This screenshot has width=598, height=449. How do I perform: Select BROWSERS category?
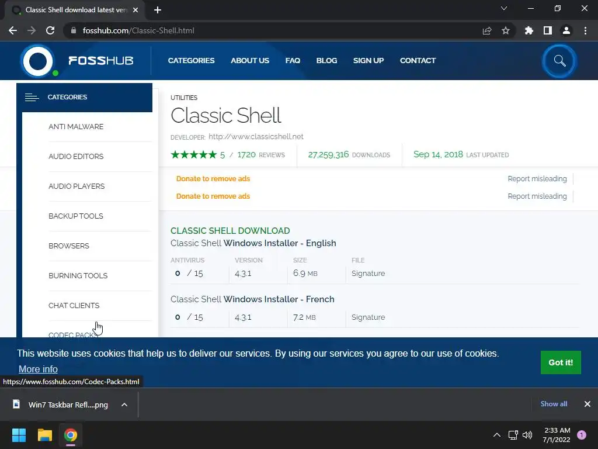click(x=69, y=246)
